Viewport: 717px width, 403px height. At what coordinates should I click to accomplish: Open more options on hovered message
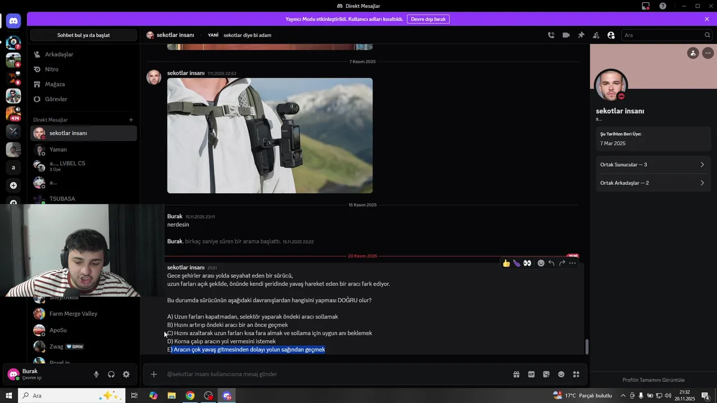pyautogui.click(x=572, y=263)
